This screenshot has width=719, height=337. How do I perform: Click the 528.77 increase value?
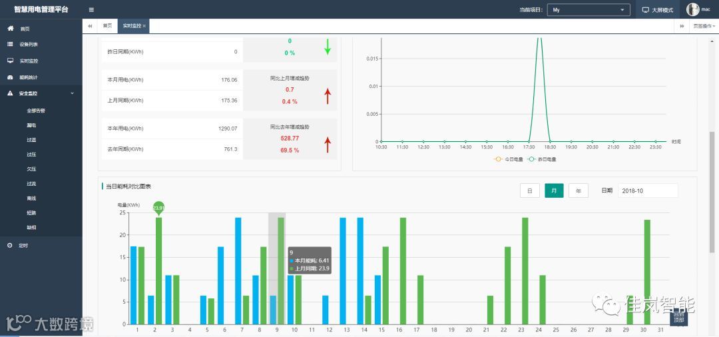tap(290, 138)
